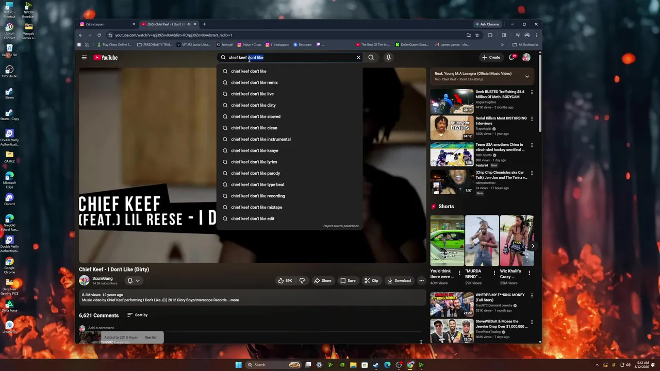Go back in browser history
Screen dimensions: 660x371
tap(80, 35)
